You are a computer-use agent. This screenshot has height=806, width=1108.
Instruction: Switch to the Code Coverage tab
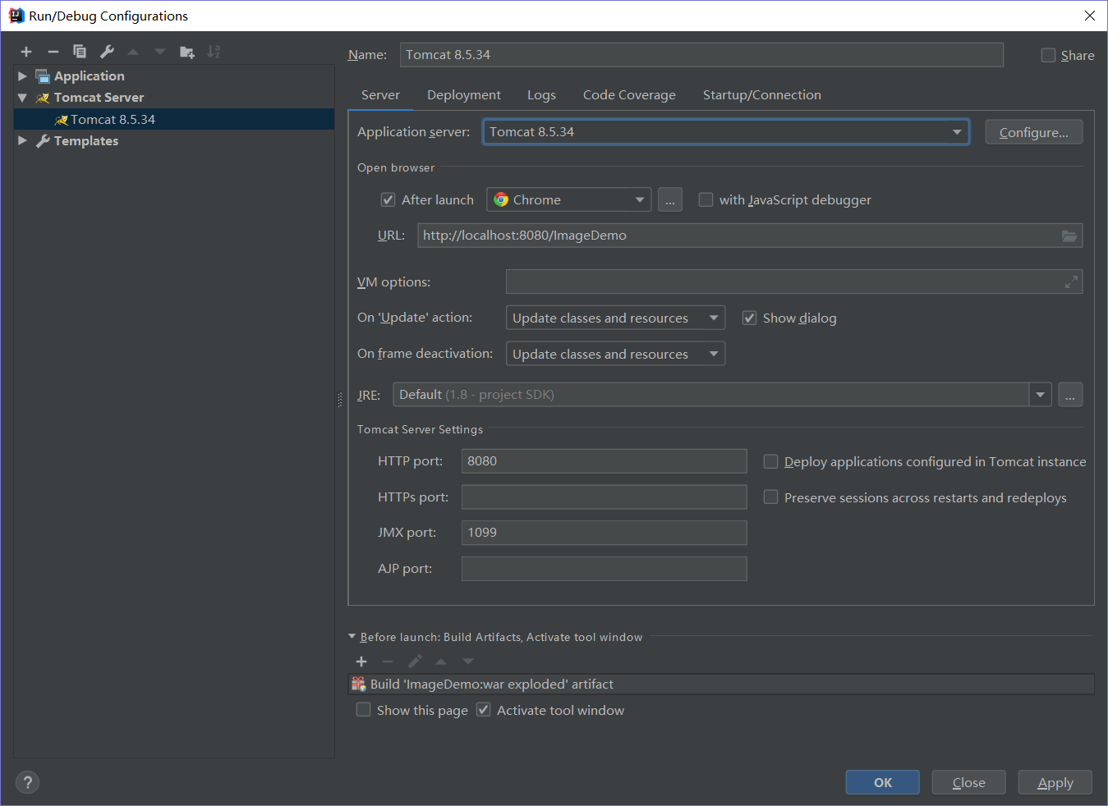629,95
